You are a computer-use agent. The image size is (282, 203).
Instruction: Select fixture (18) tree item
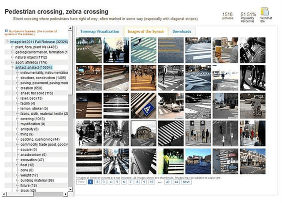coord(29,185)
